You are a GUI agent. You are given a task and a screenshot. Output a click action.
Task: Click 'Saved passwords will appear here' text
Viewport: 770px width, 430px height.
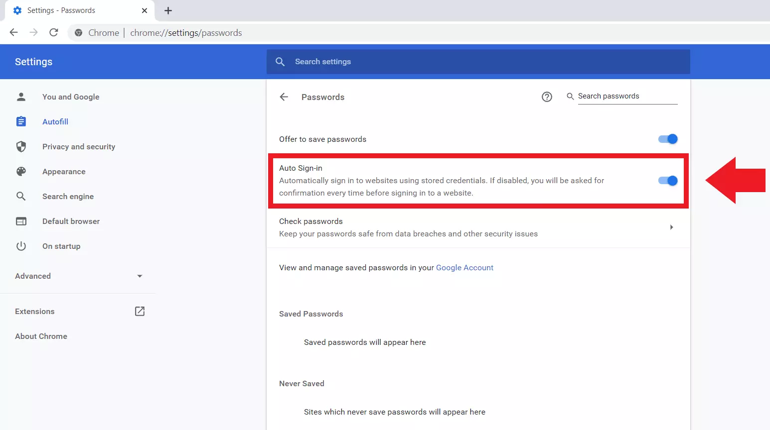tap(365, 342)
